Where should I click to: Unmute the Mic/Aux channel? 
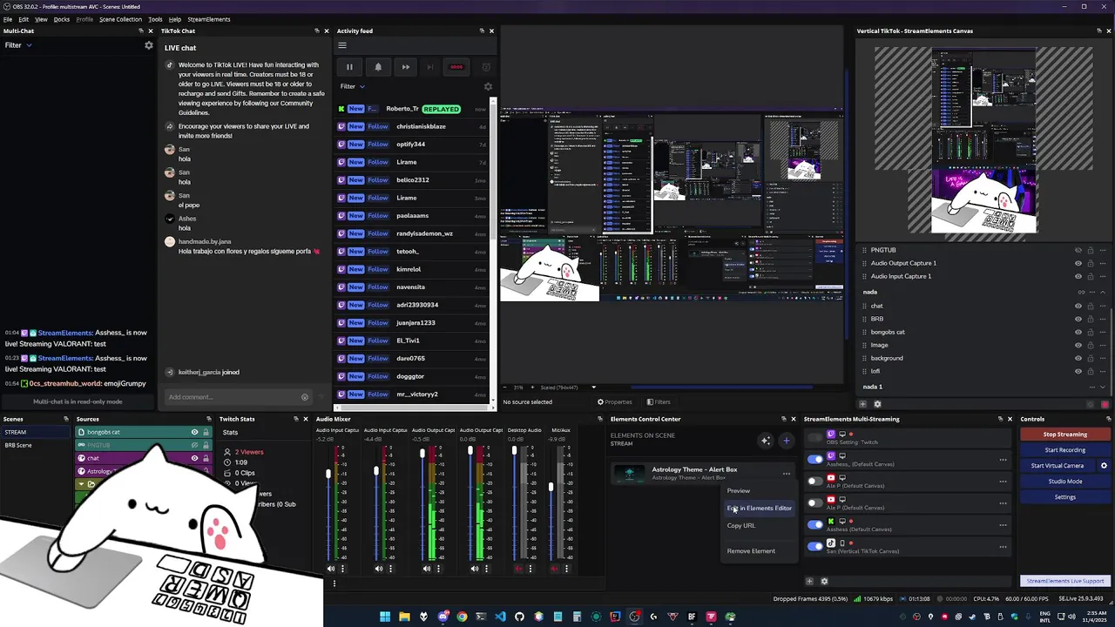(554, 569)
